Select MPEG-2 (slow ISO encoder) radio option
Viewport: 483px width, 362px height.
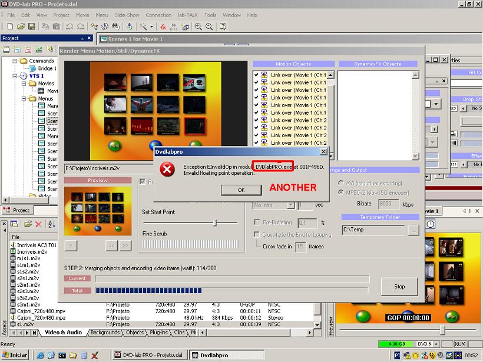click(341, 192)
